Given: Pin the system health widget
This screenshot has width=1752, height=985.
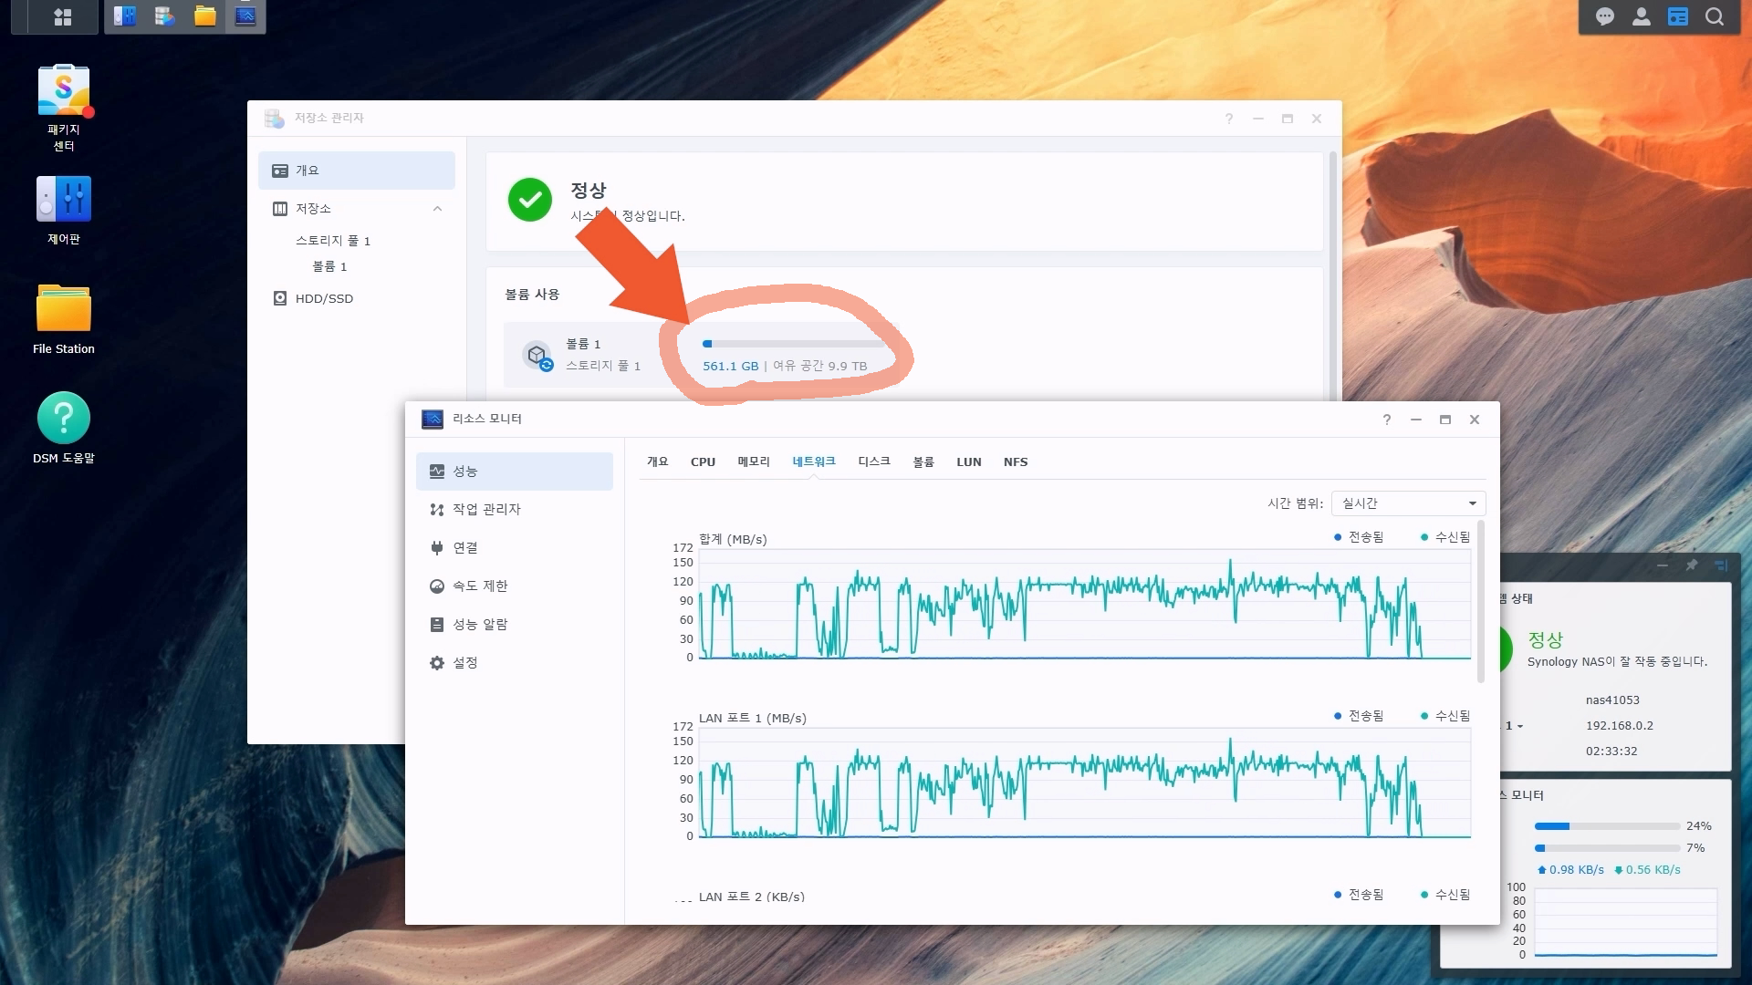Looking at the screenshot, I should tap(1692, 565).
